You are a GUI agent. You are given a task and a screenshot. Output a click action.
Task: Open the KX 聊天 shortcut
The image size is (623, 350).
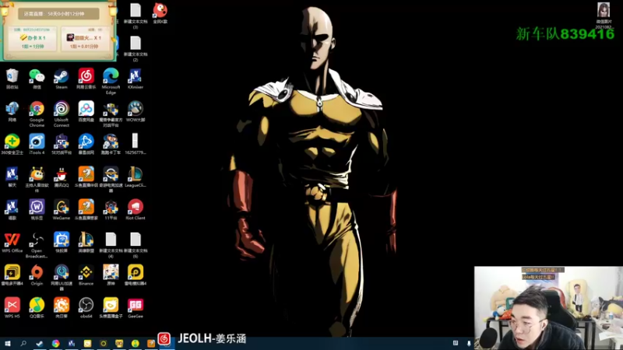point(12,174)
